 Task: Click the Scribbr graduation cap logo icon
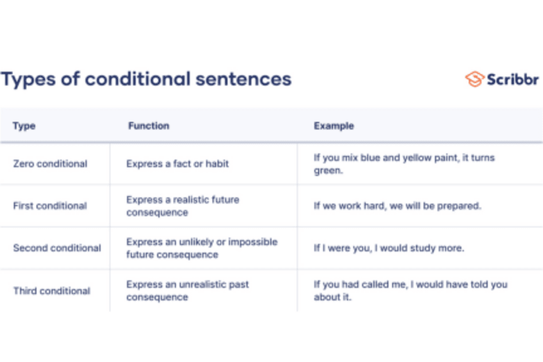coord(474,79)
